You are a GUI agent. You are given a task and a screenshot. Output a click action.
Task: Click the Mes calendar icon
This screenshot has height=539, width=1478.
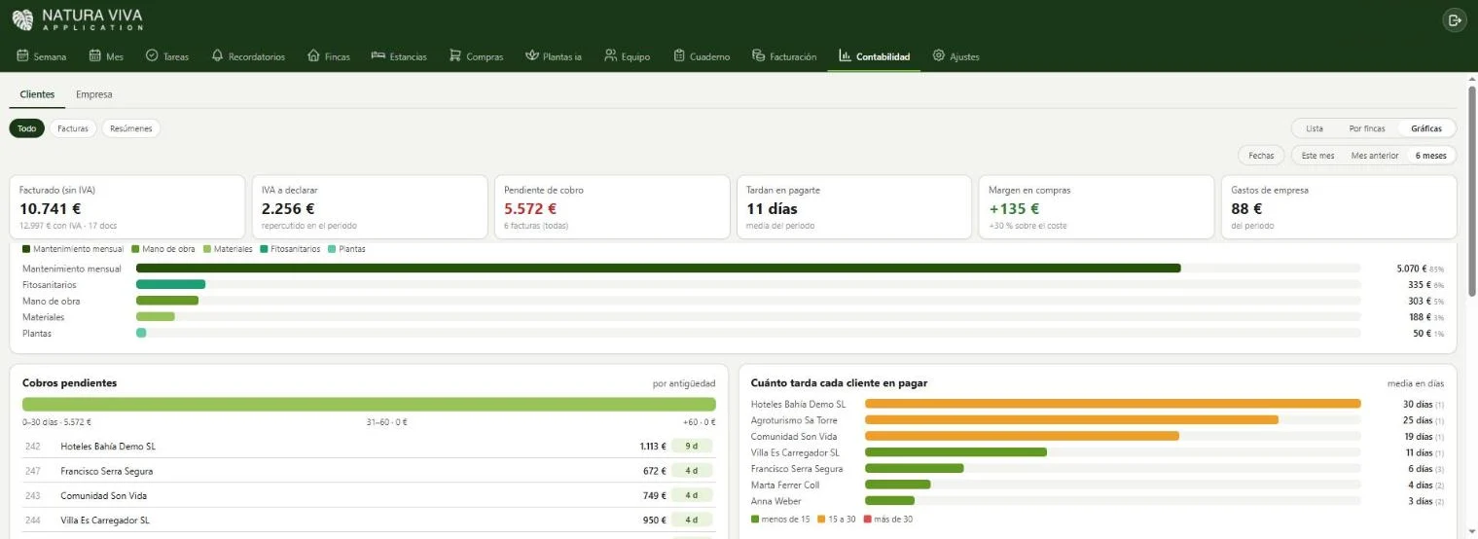(94, 55)
